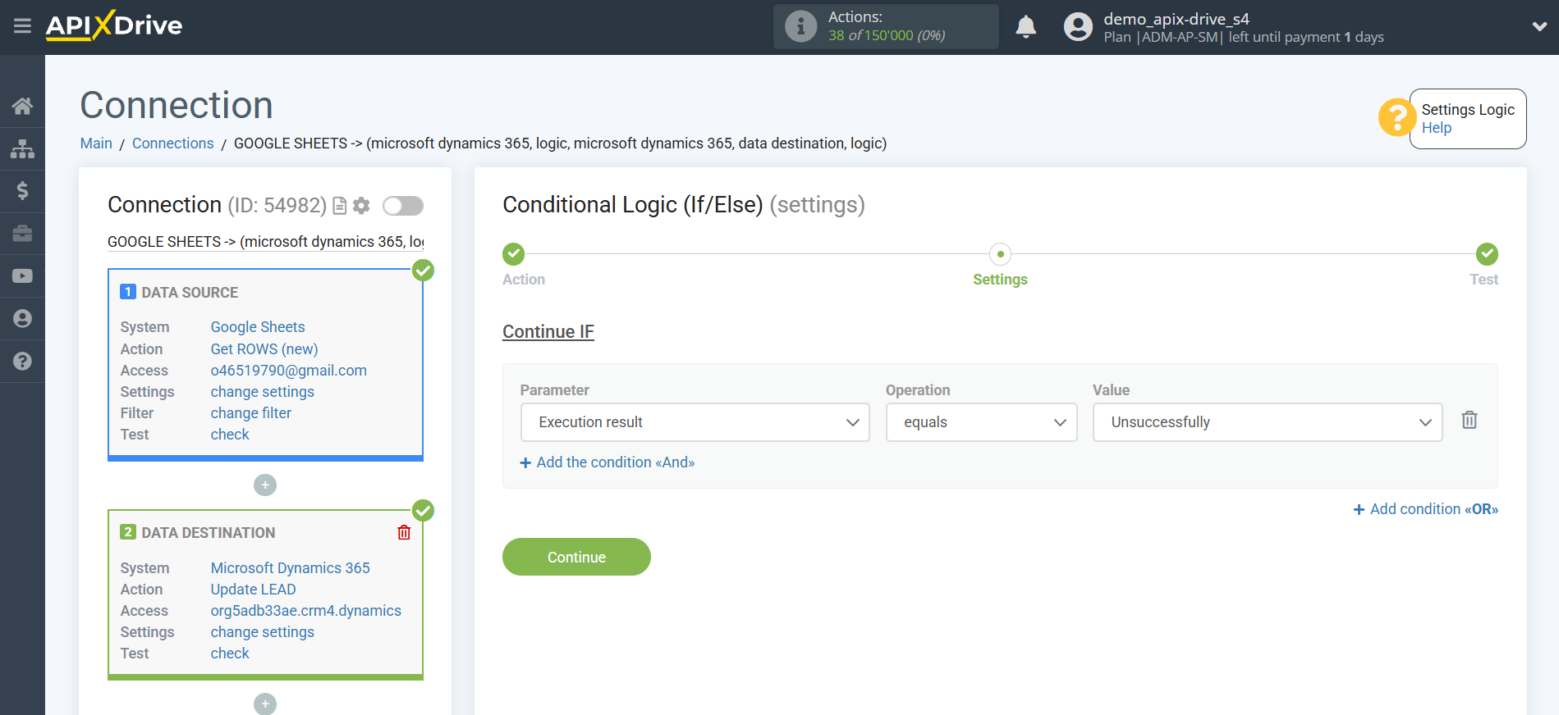1559x715 pixels.
Task: Click Data Destination change settings
Action: point(263,632)
